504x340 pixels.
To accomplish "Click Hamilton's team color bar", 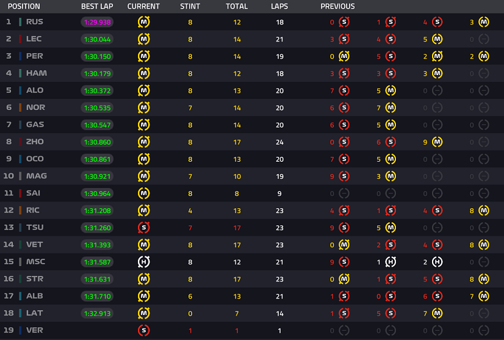I will (x=20, y=73).
